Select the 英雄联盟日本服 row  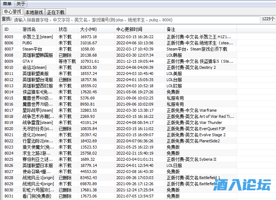[120, 165]
